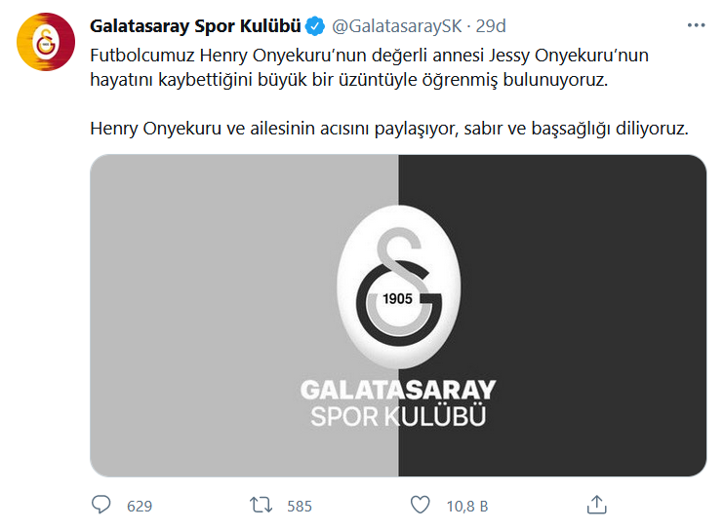The width and height of the screenshot is (724, 530).
Task: Open the 29d timestamp link
Action: [491, 26]
